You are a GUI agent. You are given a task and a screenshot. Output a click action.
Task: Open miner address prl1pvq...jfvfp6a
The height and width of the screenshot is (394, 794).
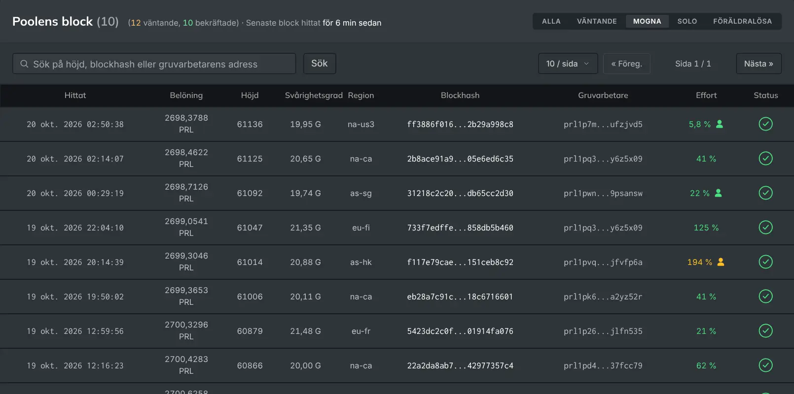[603, 262]
